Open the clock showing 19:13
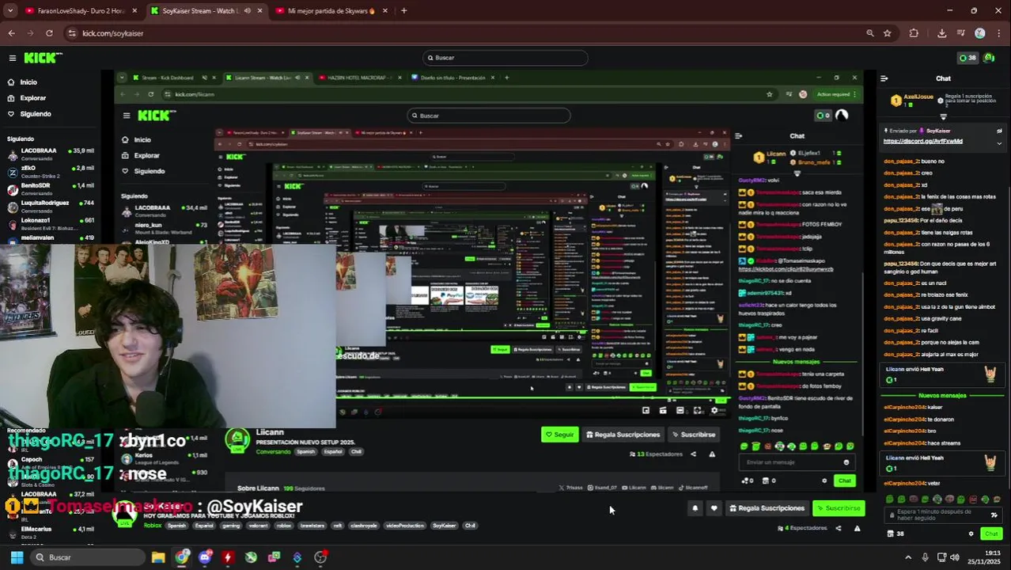This screenshot has height=570, width=1011. pos(985,557)
